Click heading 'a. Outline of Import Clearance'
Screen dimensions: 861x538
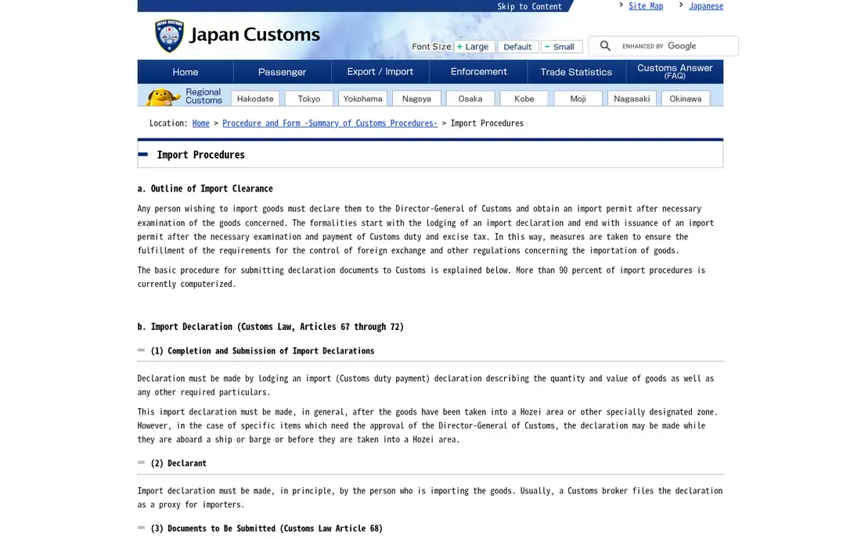click(x=205, y=188)
